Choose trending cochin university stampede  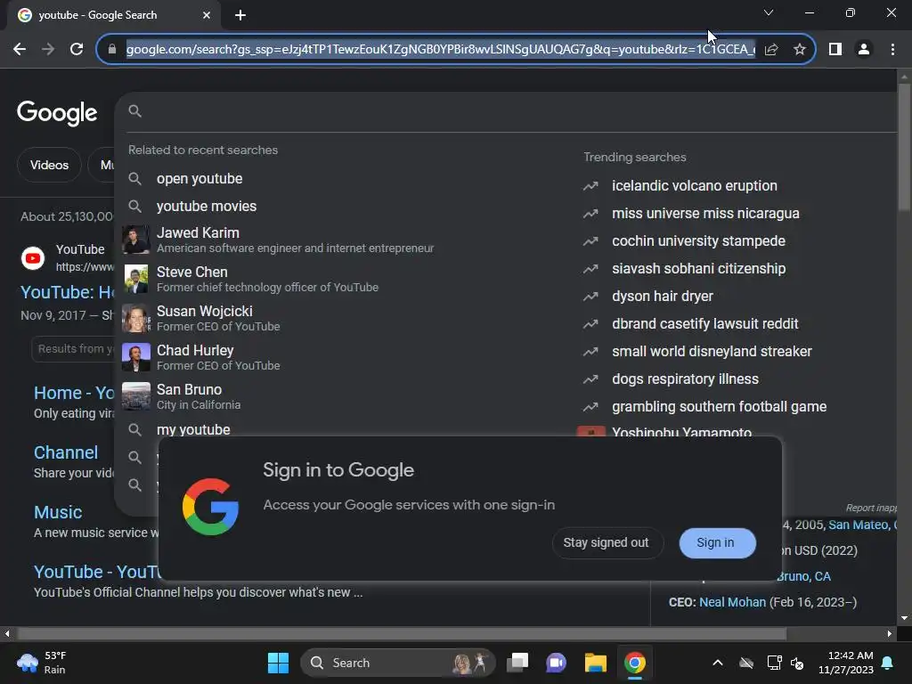tap(698, 240)
